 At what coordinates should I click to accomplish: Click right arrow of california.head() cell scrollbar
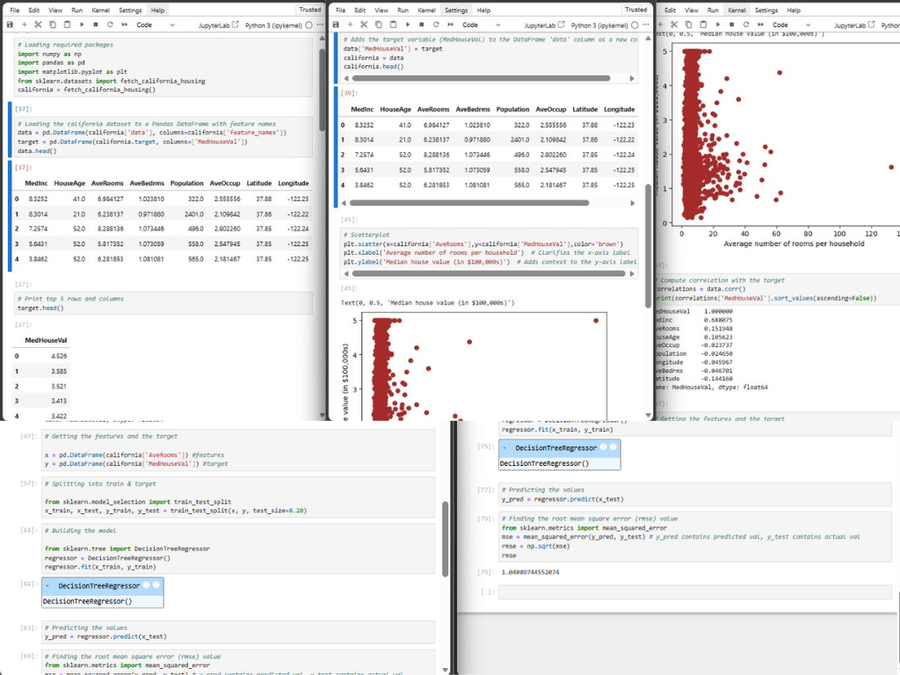632,78
